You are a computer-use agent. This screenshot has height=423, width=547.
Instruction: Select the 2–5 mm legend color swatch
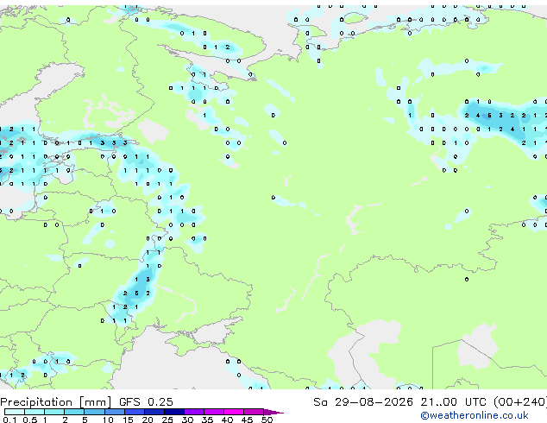[x=74, y=412]
